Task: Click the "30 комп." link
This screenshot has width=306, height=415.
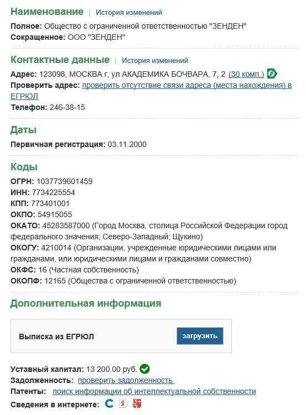Action: coord(246,74)
